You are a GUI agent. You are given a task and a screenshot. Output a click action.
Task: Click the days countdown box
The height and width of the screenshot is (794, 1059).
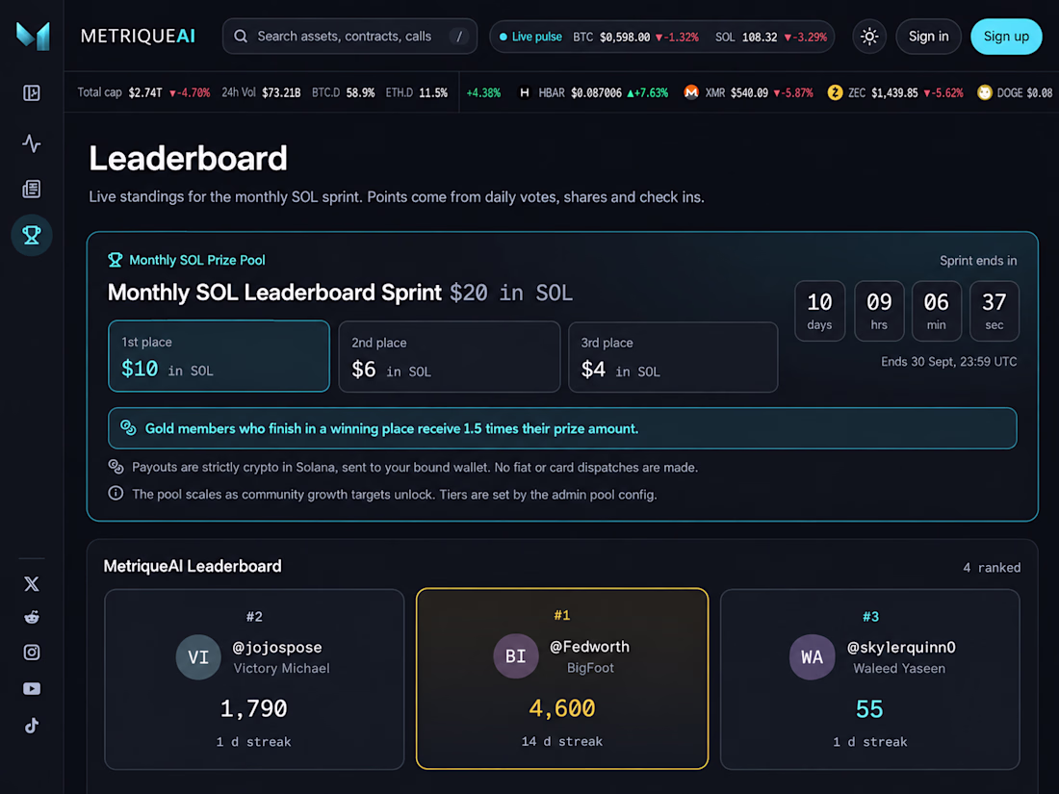819,311
